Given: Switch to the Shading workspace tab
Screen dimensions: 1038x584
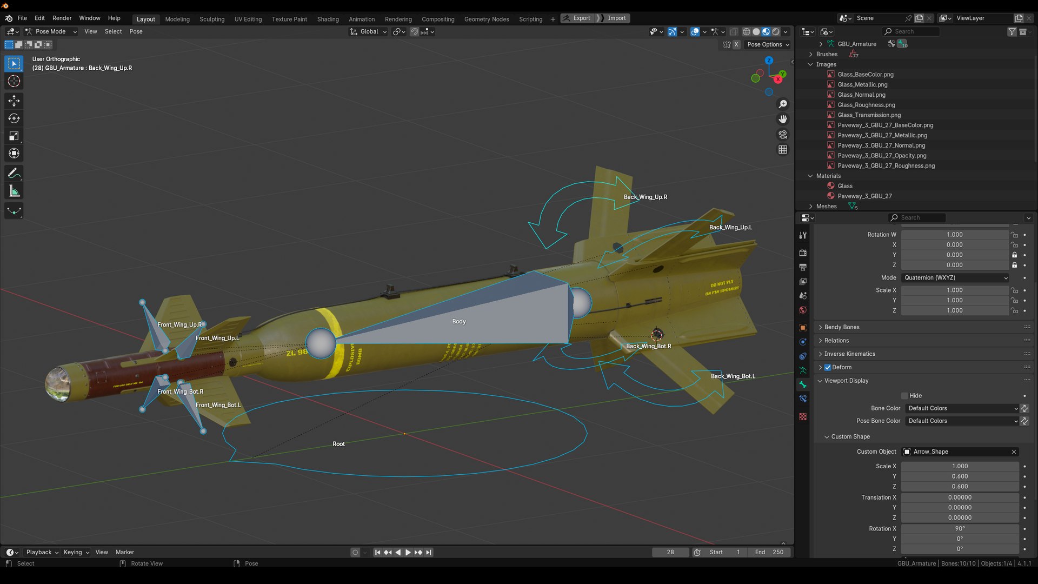Looking at the screenshot, I should click(328, 19).
